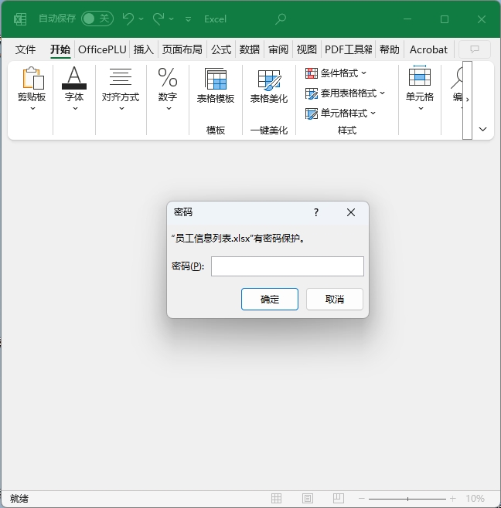The image size is (501, 508).
Task: Click the 就绪 status text
Action: (x=19, y=498)
